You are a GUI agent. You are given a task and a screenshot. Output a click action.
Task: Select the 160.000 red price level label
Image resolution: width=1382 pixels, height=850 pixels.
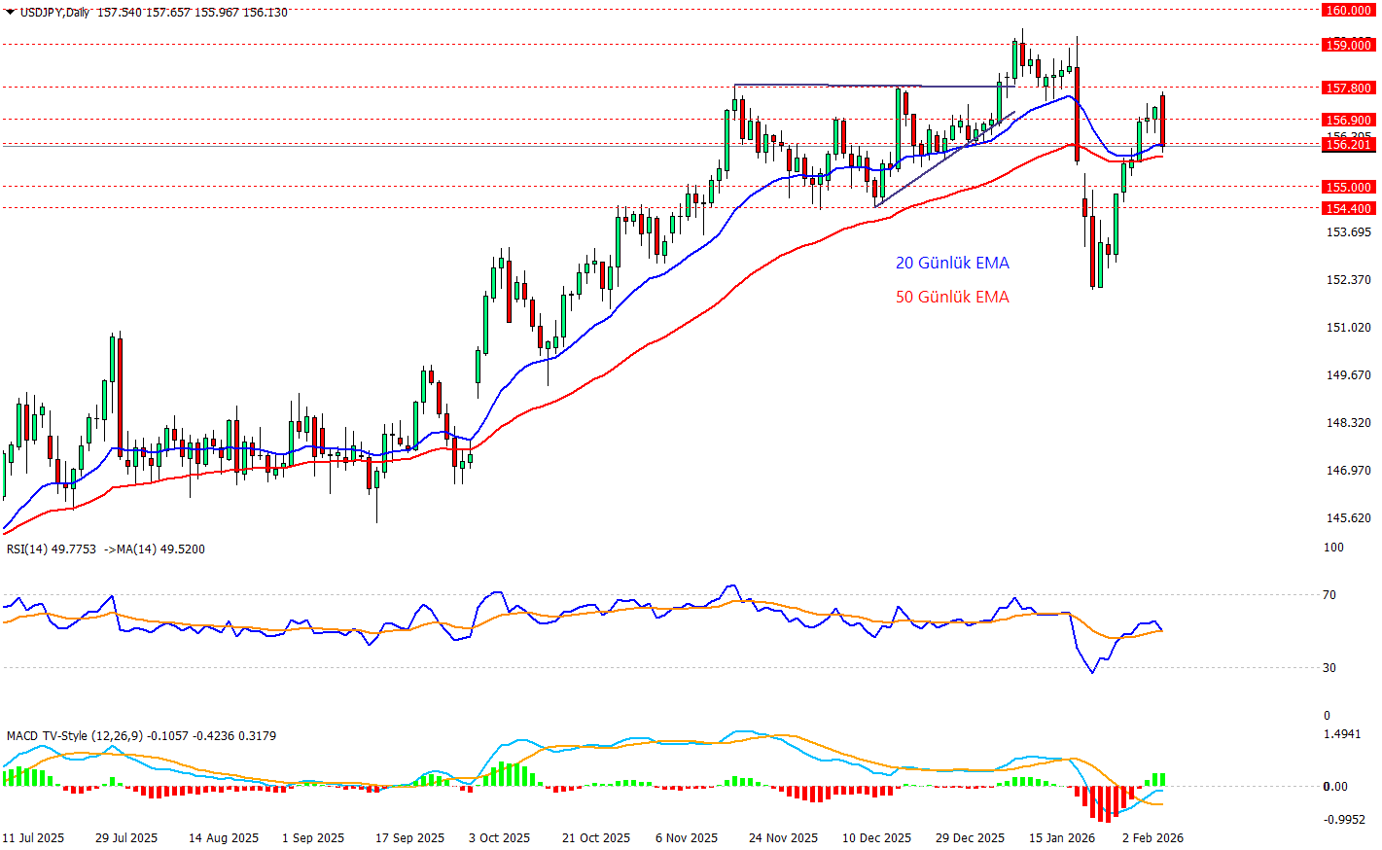(x=1348, y=10)
